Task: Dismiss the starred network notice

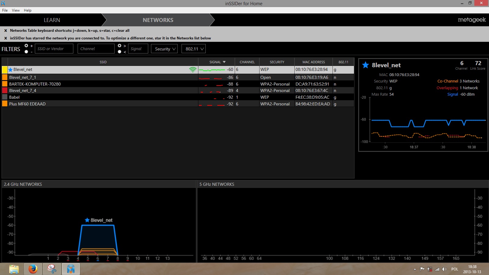Action: 6,38
